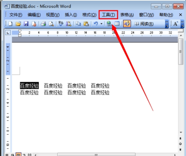The width and height of the screenshot is (186, 156).
Task: Open the 插入(I) menu
Action: coord(71,15)
